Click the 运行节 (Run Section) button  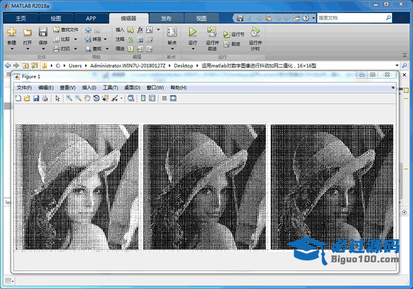tap(234, 34)
